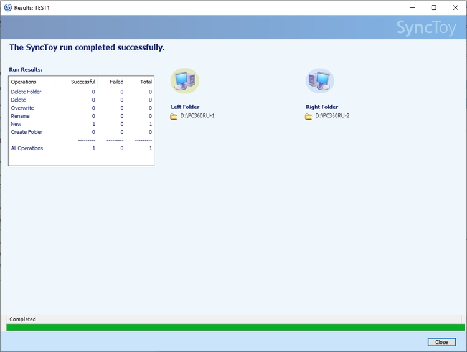Minimize the Results: TEST1 window
Viewport: 467px width, 352px height.
[x=412, y=7]
